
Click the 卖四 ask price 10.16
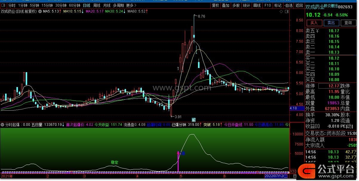pos(334,36)
